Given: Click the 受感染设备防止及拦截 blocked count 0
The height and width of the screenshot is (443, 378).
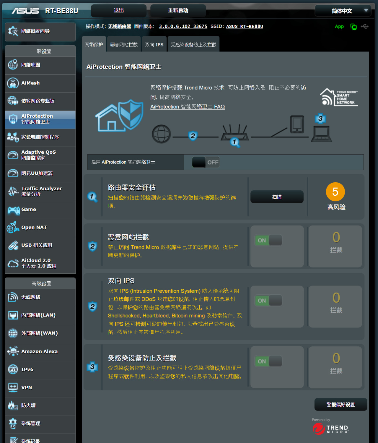Looking at the screenshot, I should [x=336, y=358].
